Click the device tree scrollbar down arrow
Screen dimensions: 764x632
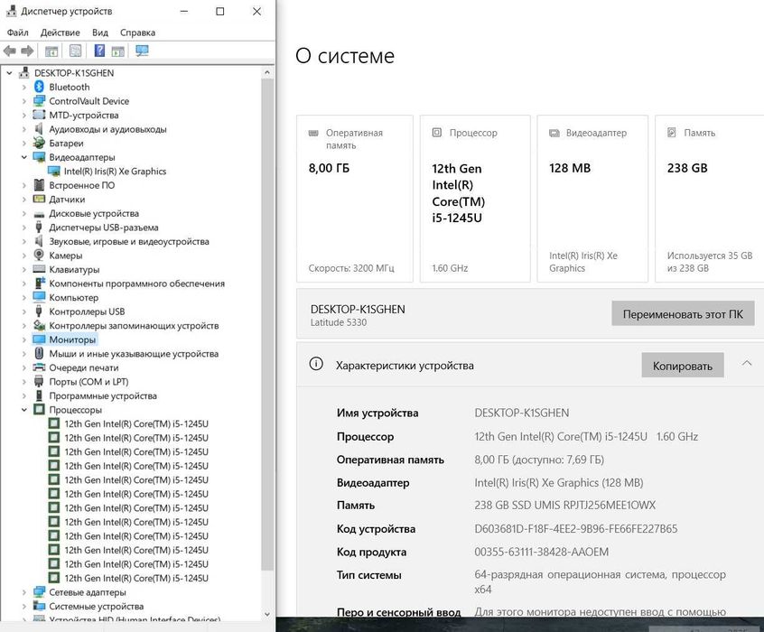267,614
